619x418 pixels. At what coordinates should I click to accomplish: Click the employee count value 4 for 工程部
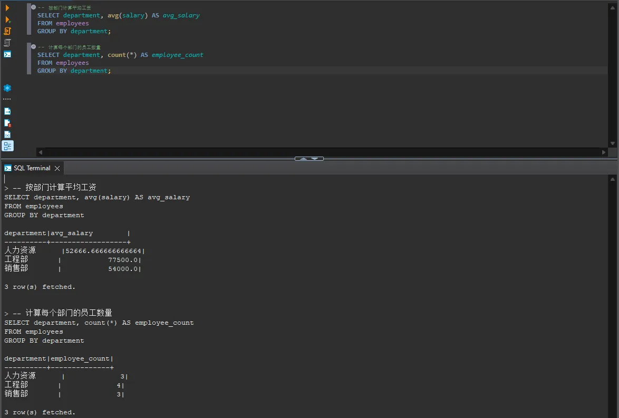tap(119, 385)
